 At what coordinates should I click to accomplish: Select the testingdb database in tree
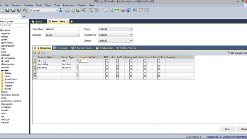[x=5, y=119]
